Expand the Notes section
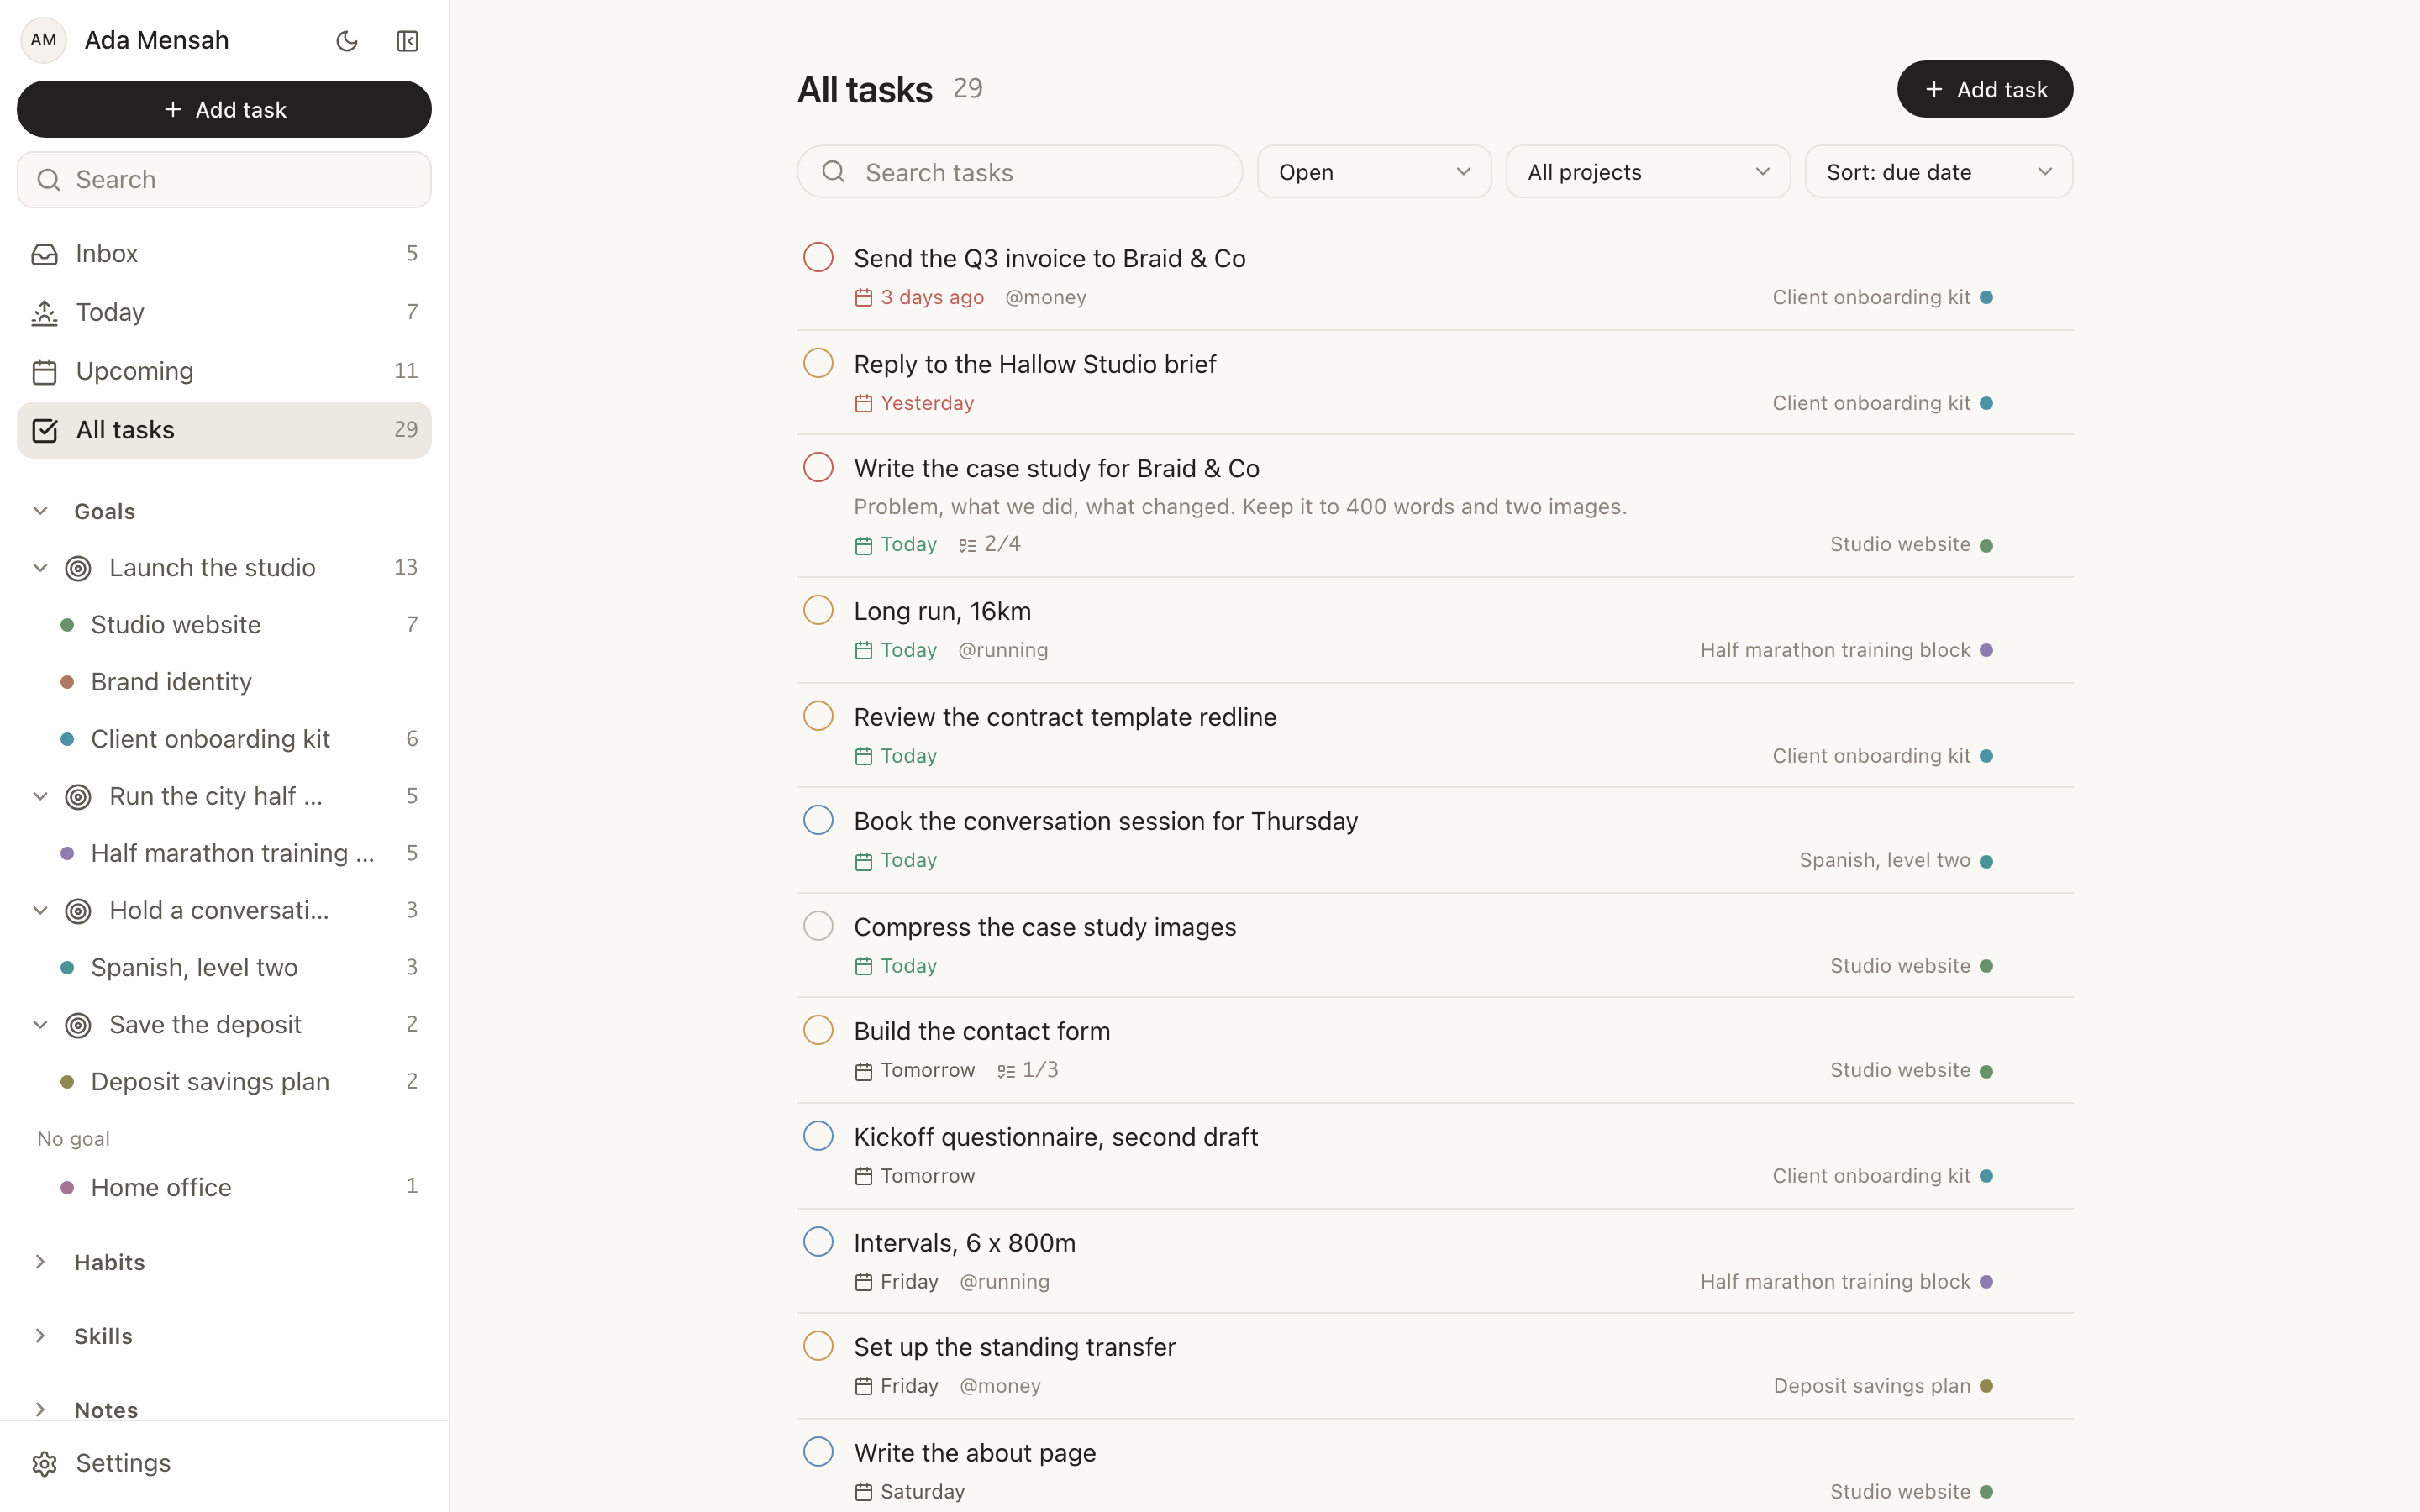 40,1410
